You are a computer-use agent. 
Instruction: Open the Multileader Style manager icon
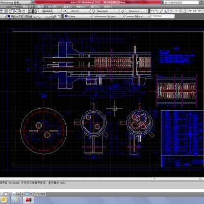click(x=123, y=11)
